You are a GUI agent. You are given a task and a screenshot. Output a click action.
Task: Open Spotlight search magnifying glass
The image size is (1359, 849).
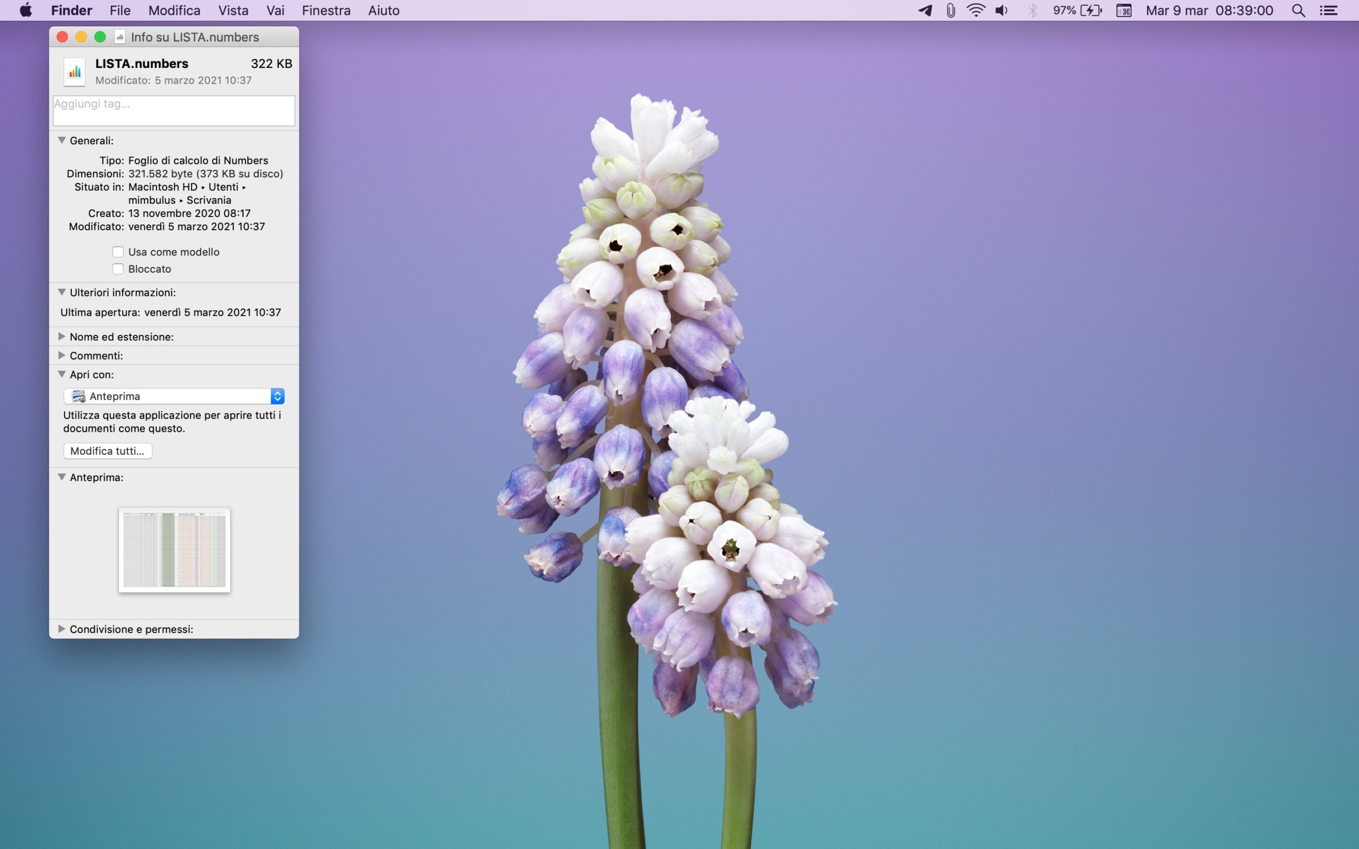(1298, 11)
